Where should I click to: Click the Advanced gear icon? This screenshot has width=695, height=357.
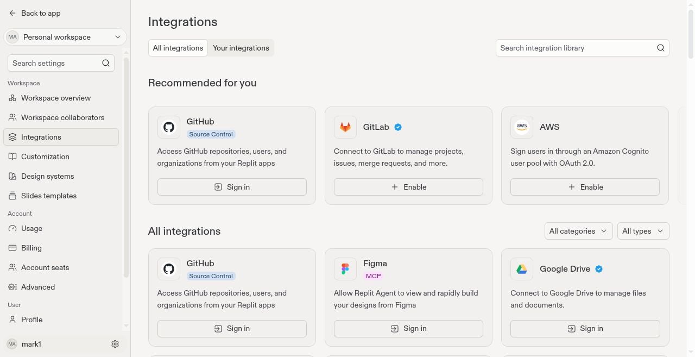point(12,287)
